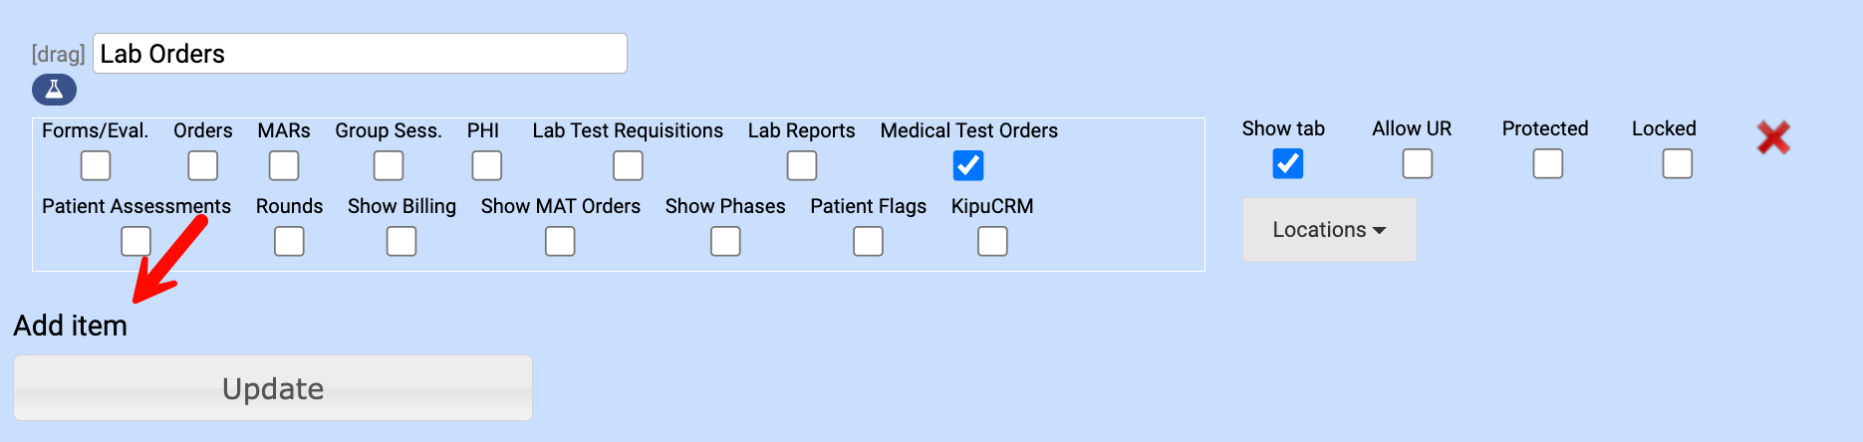Screen dimensions: 1863x442
Task: Enable the Show Billing checkbox
Action: [401, 241]
